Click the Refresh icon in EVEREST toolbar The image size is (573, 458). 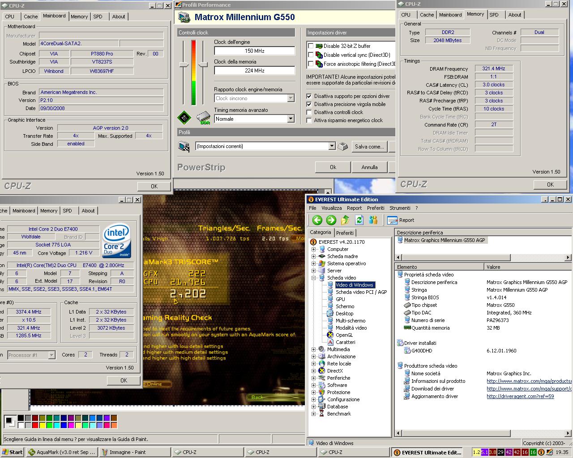coord(359,220)
